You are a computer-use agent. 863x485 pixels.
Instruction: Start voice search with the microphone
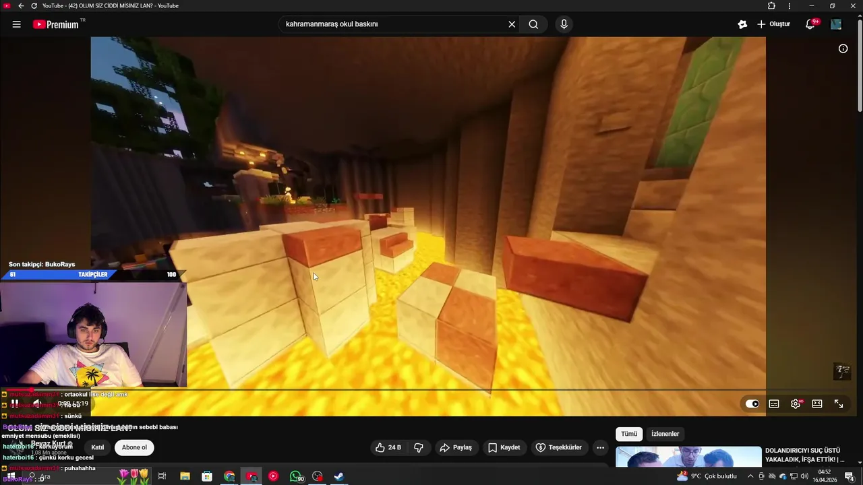click(x=564, y=24)
